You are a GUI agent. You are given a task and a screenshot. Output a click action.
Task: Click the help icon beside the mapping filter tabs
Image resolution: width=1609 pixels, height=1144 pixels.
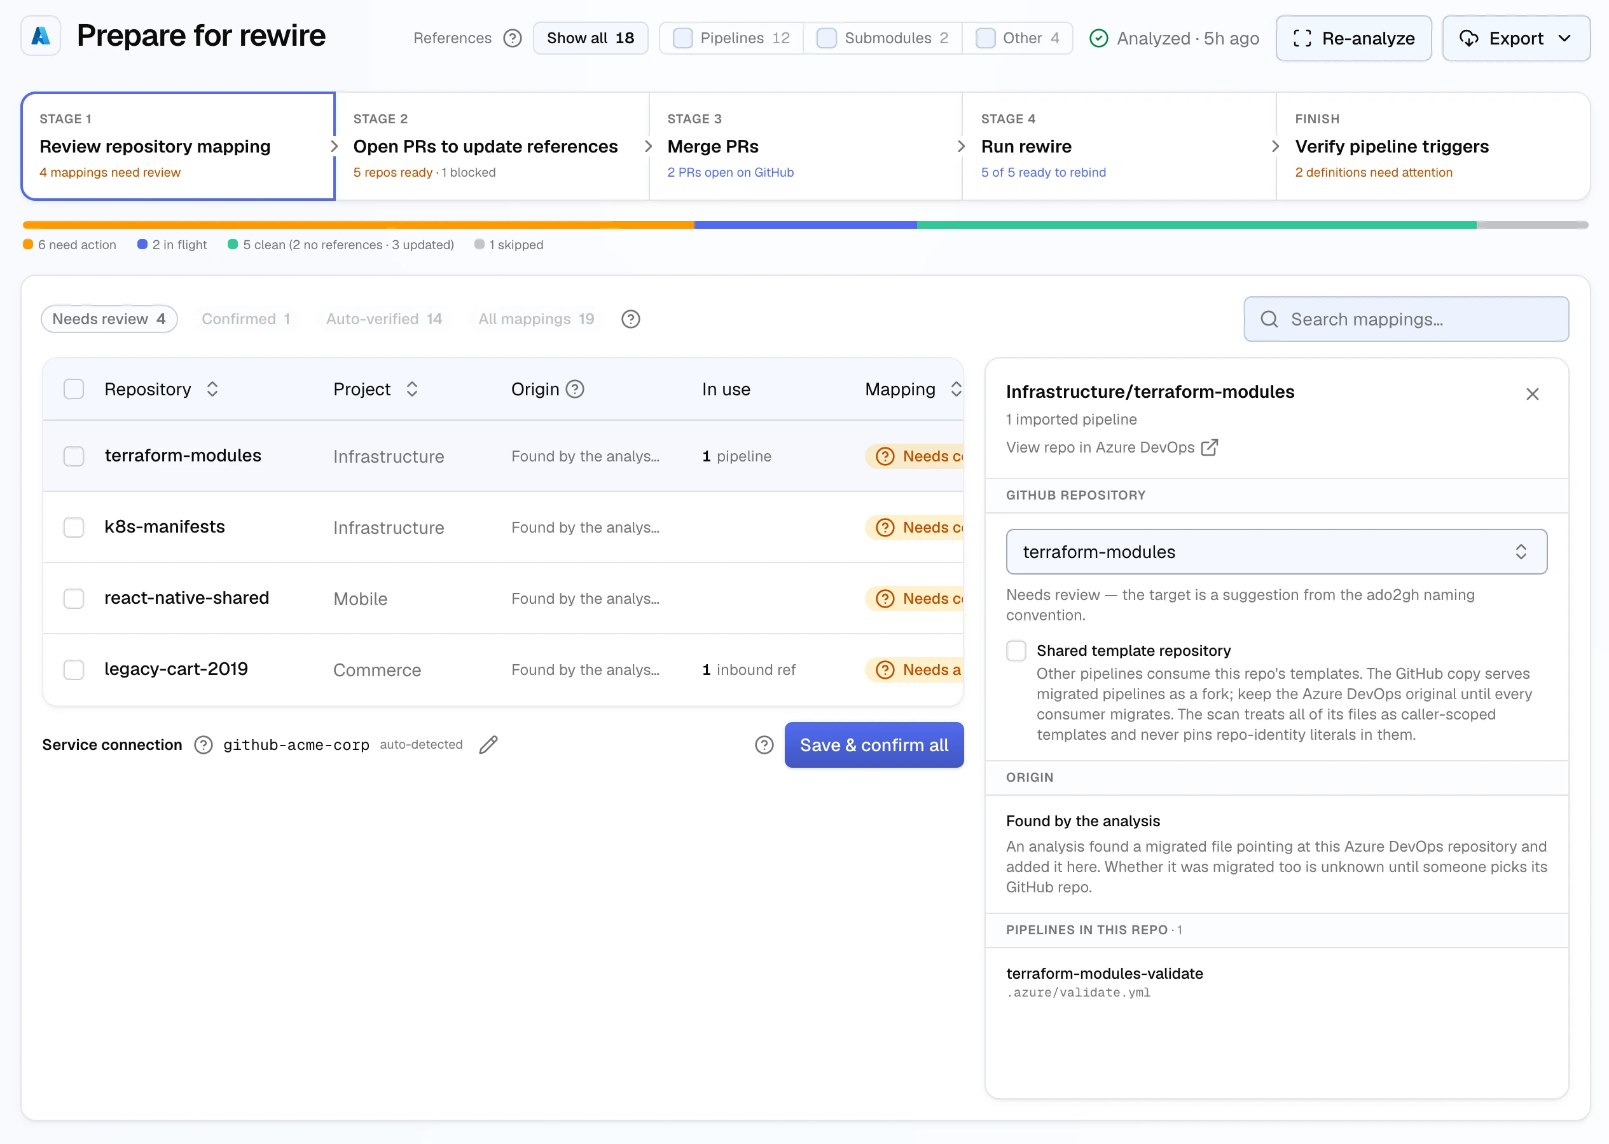point(631,319)
